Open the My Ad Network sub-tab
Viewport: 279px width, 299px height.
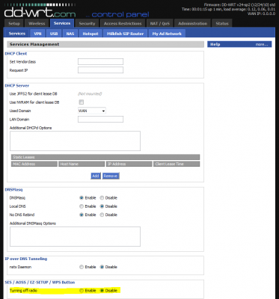click(167, 34)
